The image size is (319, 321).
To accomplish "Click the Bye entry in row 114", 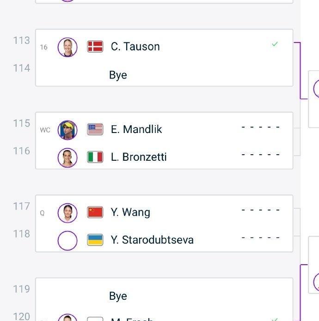I will pyautogui.click(x=118, y=75).
